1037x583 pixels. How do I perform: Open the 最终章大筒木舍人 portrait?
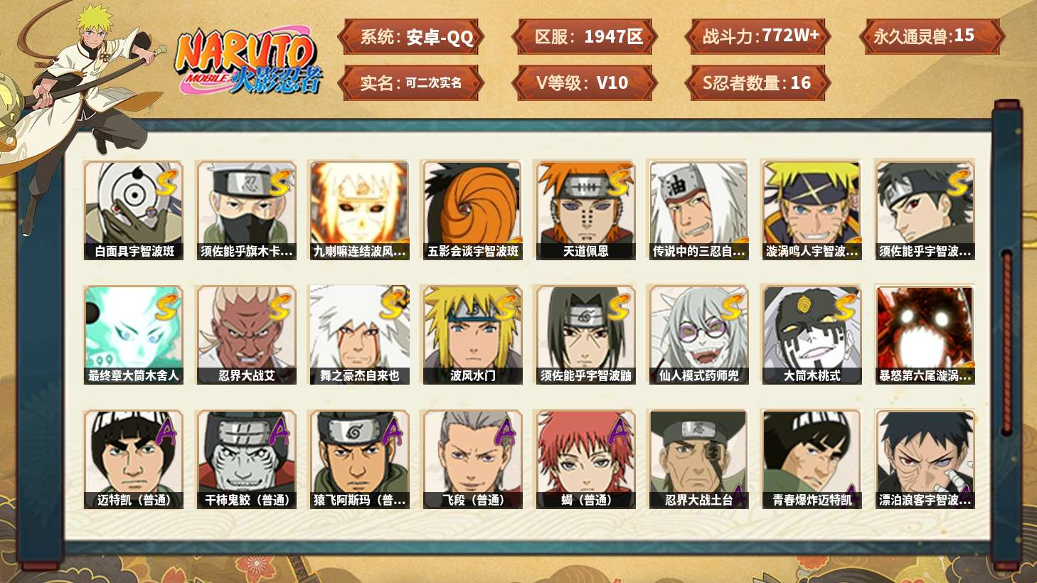point(134,335)
